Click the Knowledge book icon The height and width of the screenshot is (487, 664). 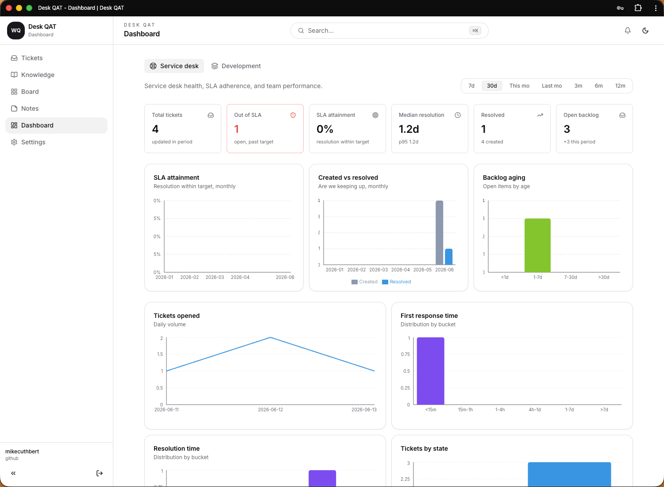pos(14,75)
